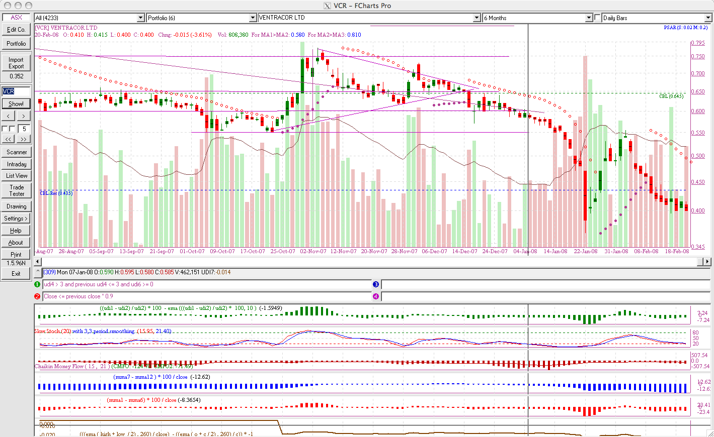Click the previous stock arrow button
Screen dimensions: 714x437
coord(9,116)
